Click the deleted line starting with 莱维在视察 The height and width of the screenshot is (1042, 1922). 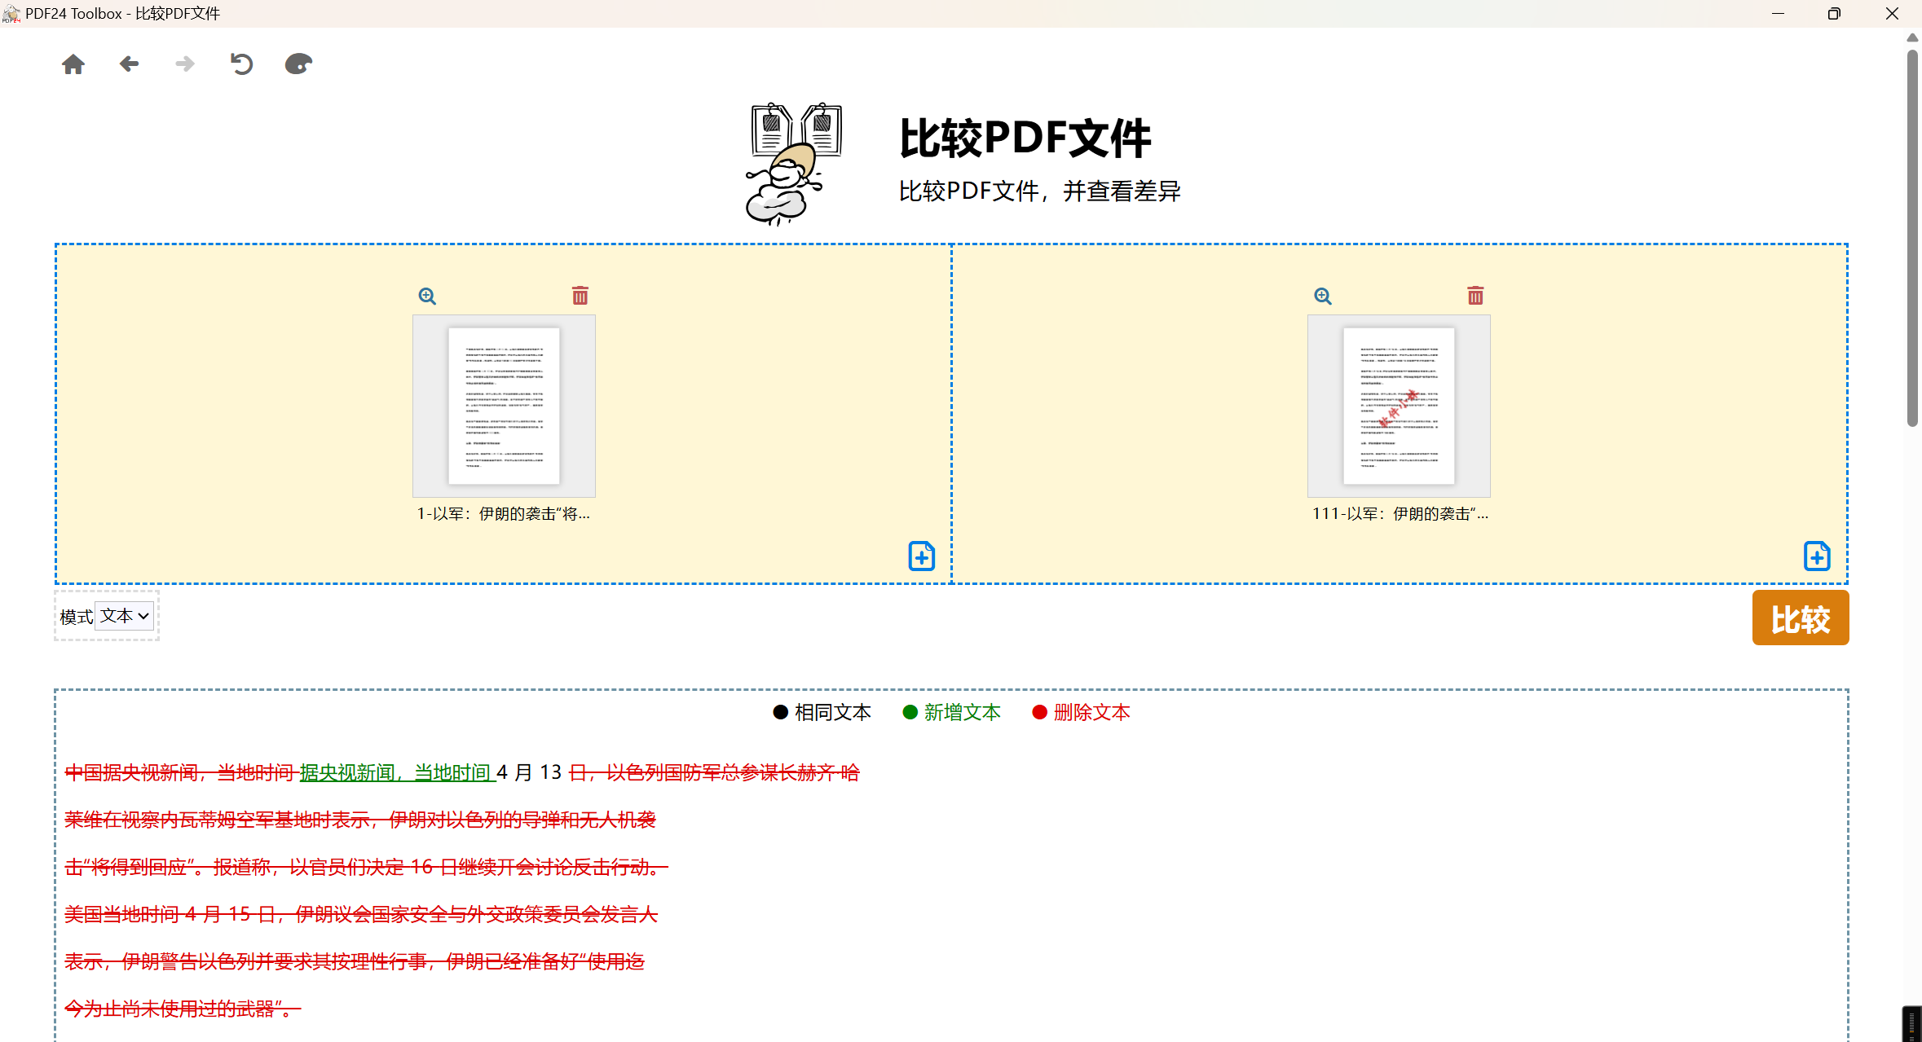[x=360, y=820]
